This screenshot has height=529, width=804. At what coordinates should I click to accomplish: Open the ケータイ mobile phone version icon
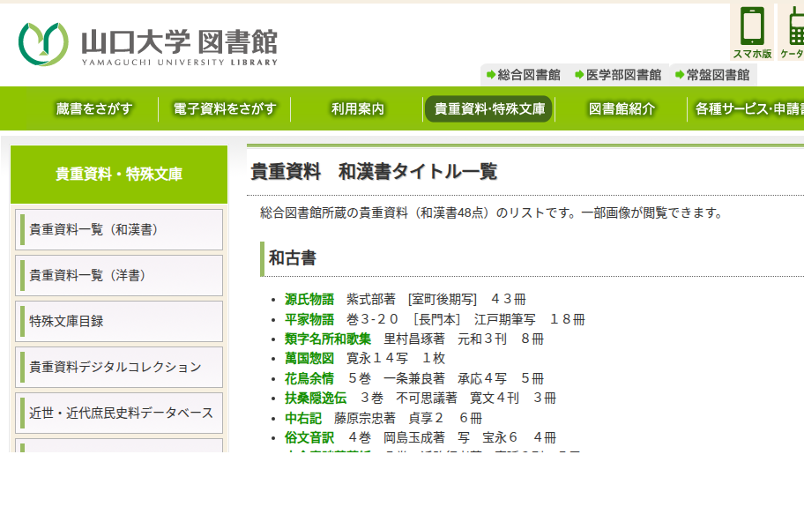(791, 33)
